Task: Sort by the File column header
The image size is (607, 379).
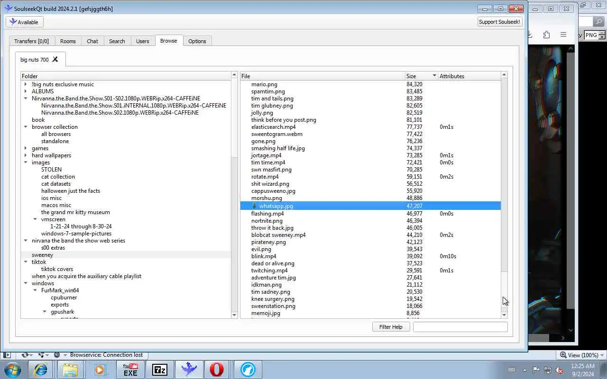Action: 322,76
